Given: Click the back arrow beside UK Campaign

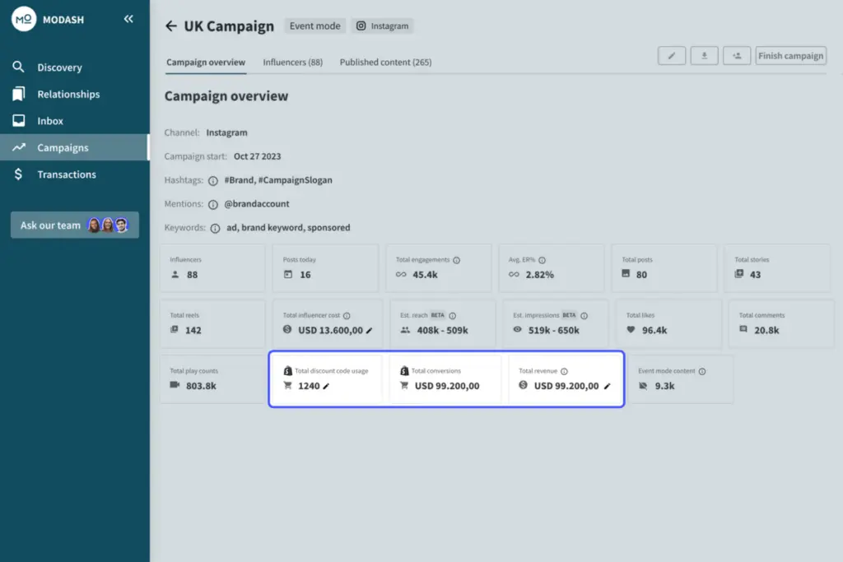Looking at the screenshot, I should pos(171,26).
